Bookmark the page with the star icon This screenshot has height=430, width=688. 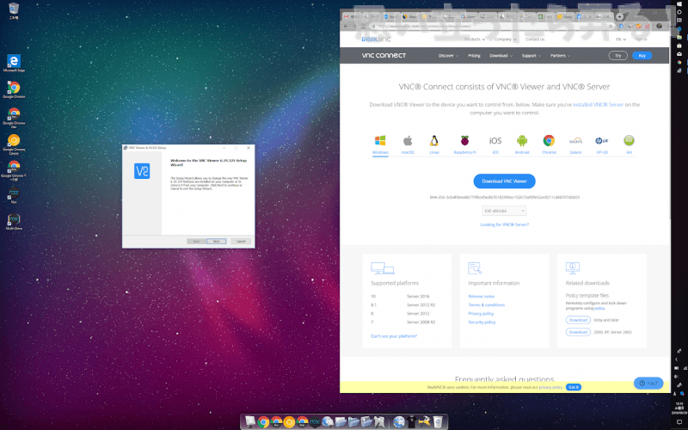coord(610,27)
